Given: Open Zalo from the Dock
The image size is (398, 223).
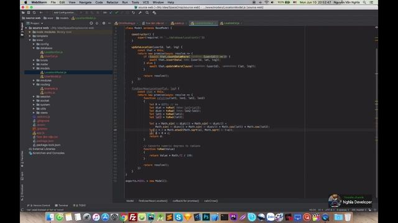Looking at the screenshot, I should click(271, 217).
